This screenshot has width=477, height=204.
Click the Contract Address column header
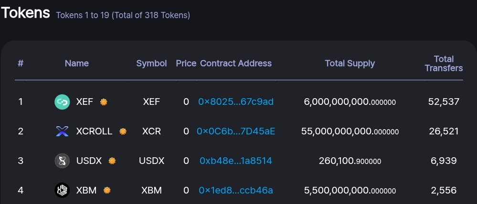(x=236, y=63)
